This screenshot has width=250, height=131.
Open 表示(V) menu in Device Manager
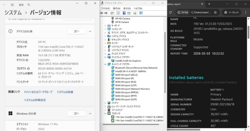tap(127, 8)
